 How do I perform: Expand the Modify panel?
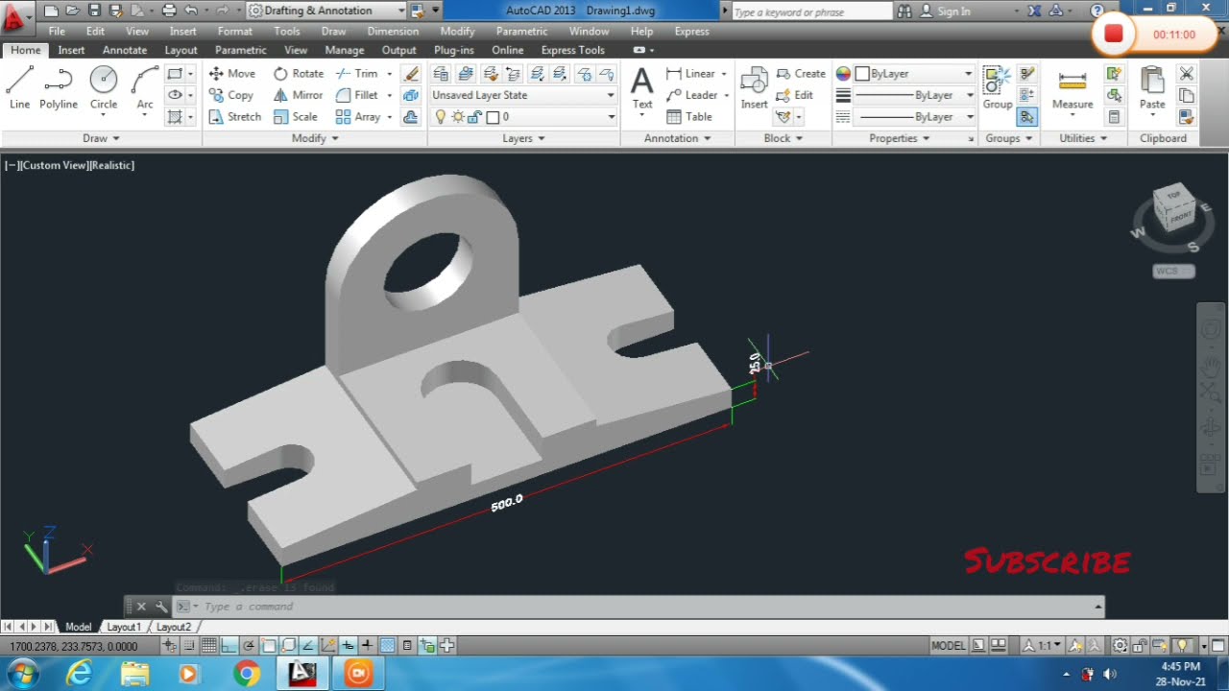(315, 138)
